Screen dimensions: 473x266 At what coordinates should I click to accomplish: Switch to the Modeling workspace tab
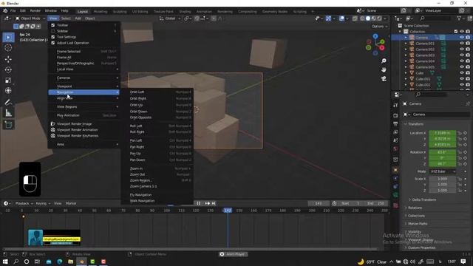[101, 12]
